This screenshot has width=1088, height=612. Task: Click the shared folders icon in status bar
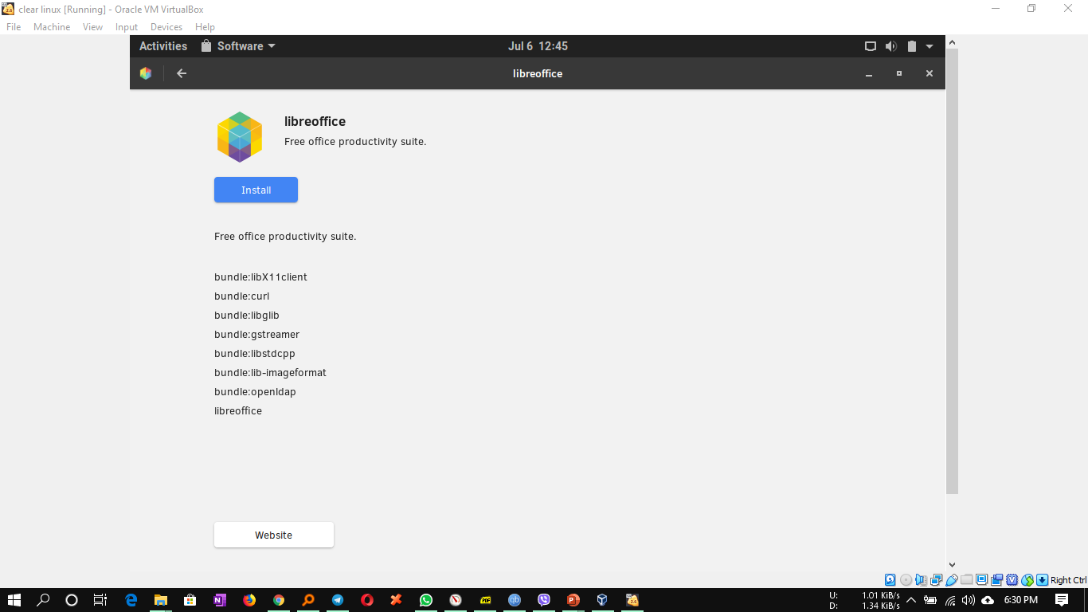pyautogui.click(x=966, y=579)
